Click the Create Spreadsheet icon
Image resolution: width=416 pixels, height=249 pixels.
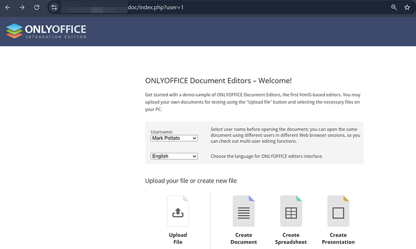point(291,211)
